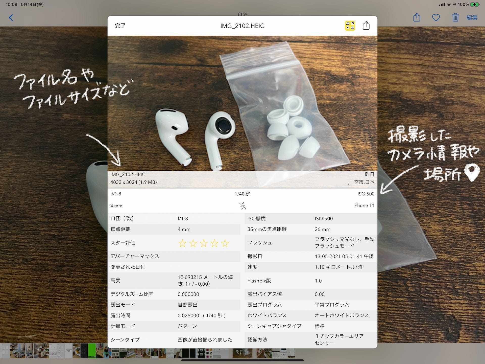The image size is (485, 364).
Task: Tap the 編集 (Edit) button
Action: point(472,17)
